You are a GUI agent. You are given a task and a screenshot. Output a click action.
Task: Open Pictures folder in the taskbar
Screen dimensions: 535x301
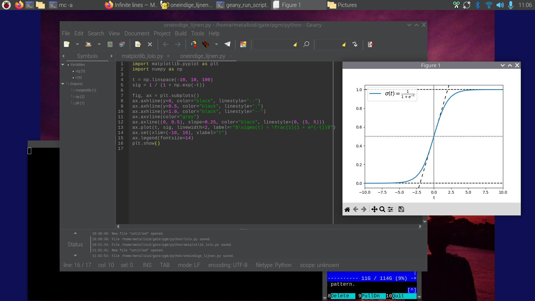click(343, 5)
